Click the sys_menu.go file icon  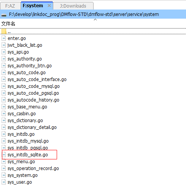pos(4,162)
